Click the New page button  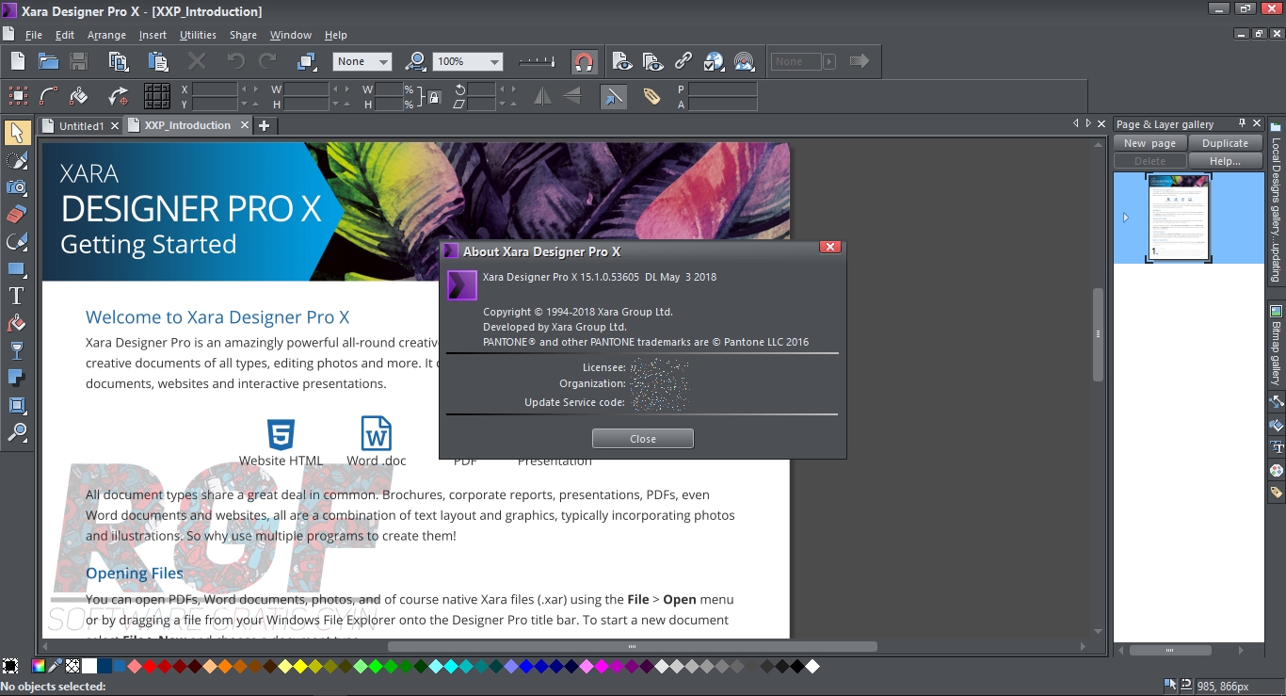(x=1150, y=143)
